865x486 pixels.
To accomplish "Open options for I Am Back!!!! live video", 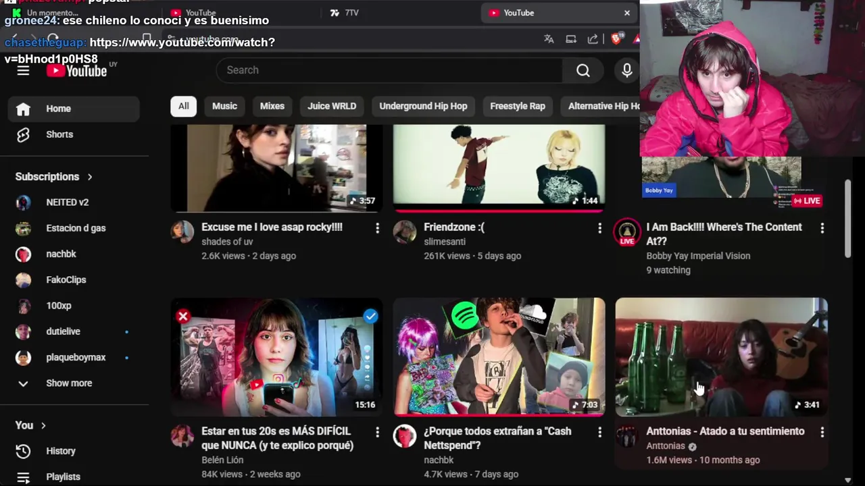I will 822,229.
